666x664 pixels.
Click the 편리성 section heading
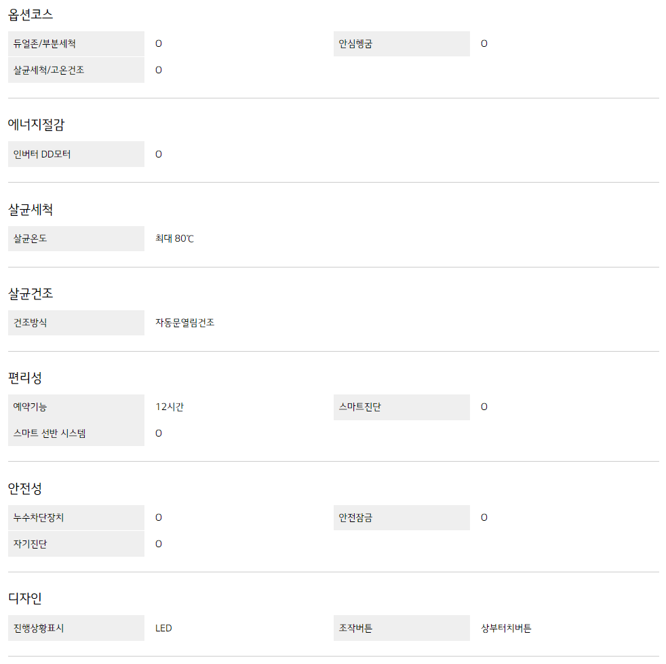[25, 377]
